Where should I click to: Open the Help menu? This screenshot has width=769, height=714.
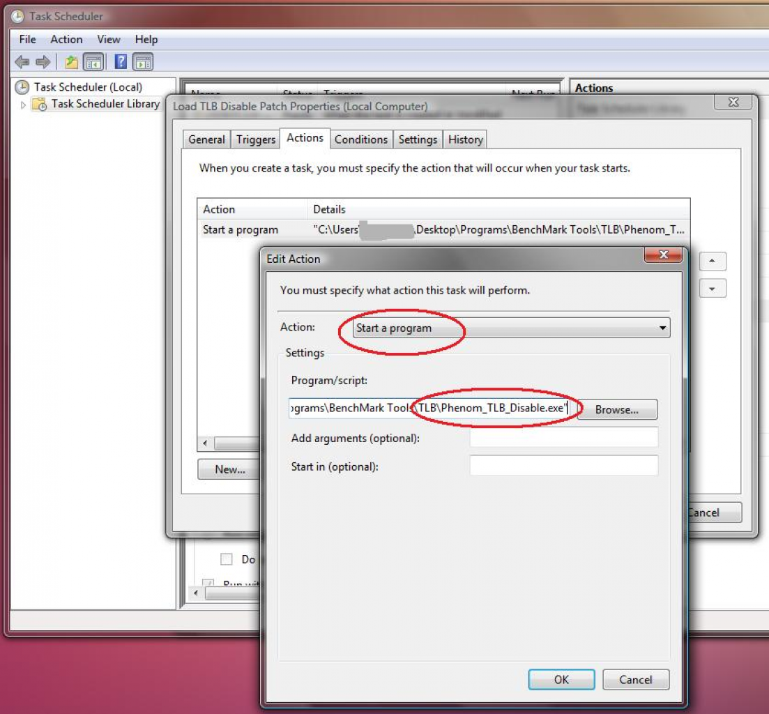click(x=146, y=39)
